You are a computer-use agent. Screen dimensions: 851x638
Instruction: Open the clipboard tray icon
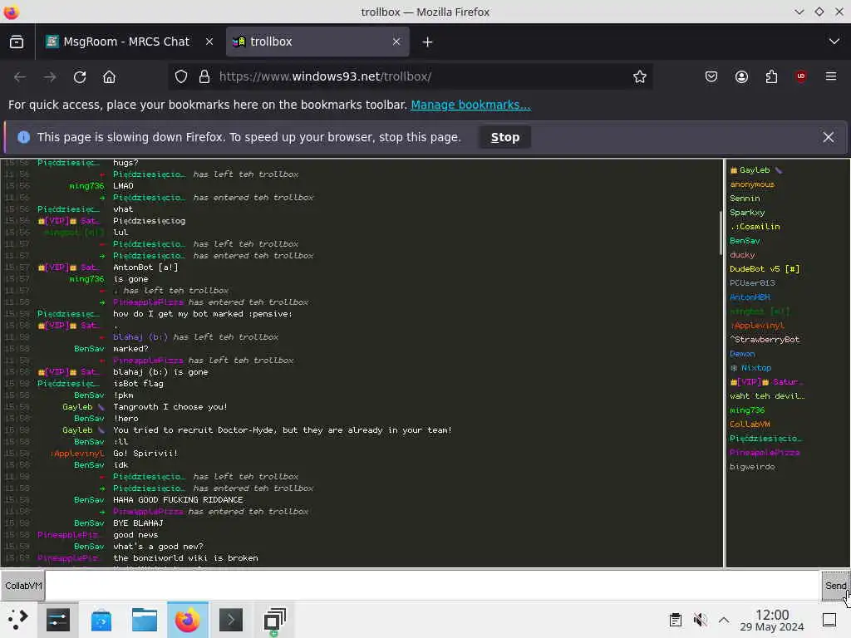pyautogui.click(x=675, y=620)
